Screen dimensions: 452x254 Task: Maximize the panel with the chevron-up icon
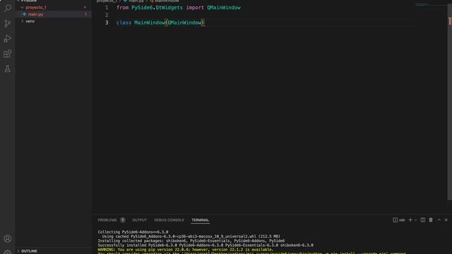click(439, 220)
